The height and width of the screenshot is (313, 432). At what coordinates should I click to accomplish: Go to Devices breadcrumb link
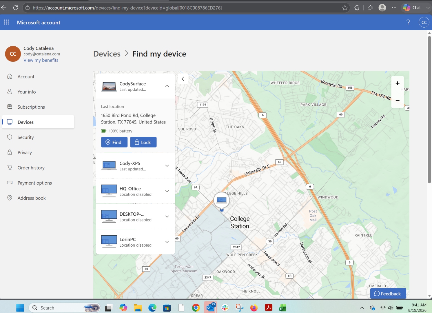point(107,54)
